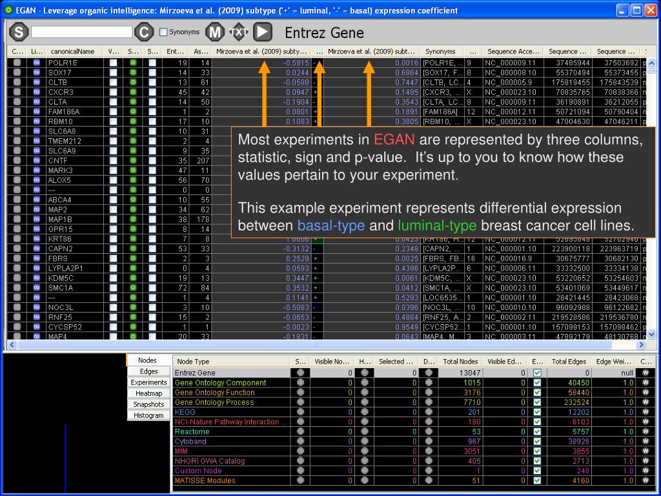The width and height of the screenshot is (661, 496).
Task: Click the green status icon in KDM5C row
Action: click(133, 278)
